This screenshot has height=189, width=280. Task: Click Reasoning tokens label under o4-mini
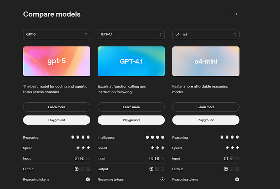click(x=185, y=179)
